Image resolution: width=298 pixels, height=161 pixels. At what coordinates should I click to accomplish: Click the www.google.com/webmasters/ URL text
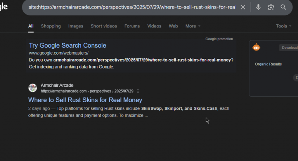(x=59, y=53)
